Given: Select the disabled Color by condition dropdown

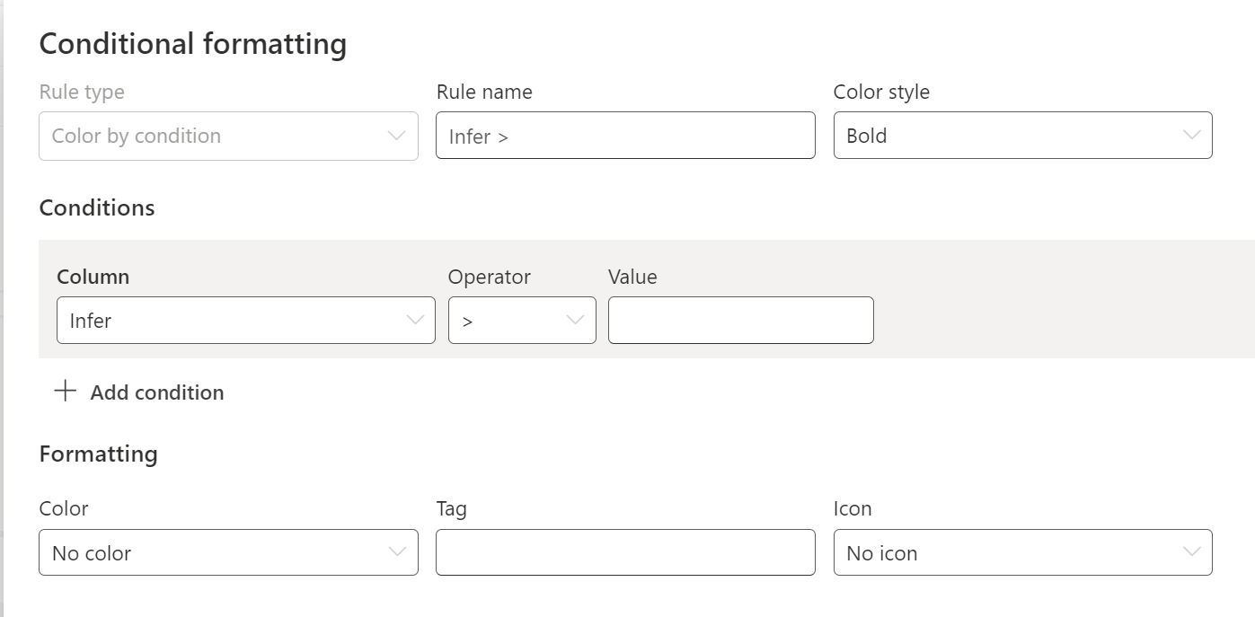Looking at the screenshot, I should coord(228,136).
